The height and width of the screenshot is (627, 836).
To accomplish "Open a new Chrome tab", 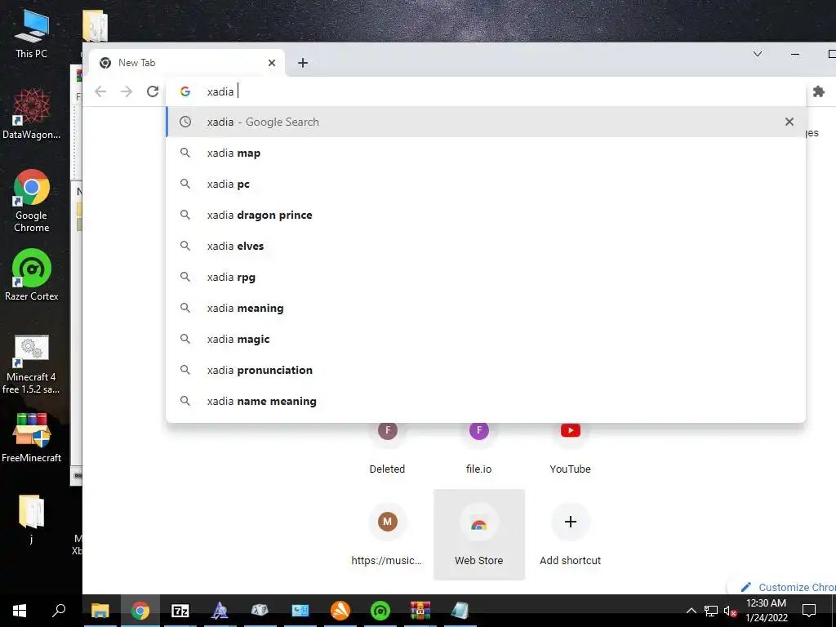I will pyautogui.click(x=303, y=63).
